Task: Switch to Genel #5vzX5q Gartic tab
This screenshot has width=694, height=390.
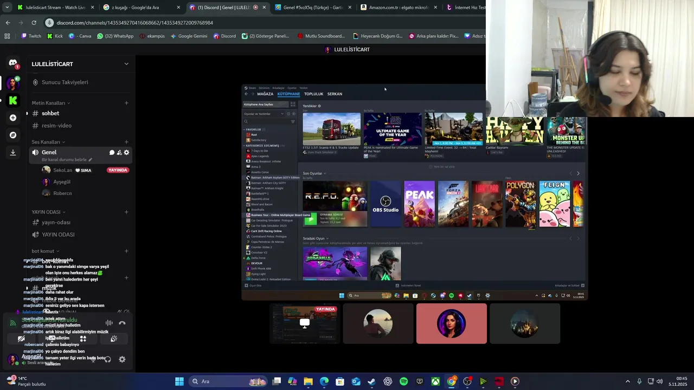Action: coord(313,8)
